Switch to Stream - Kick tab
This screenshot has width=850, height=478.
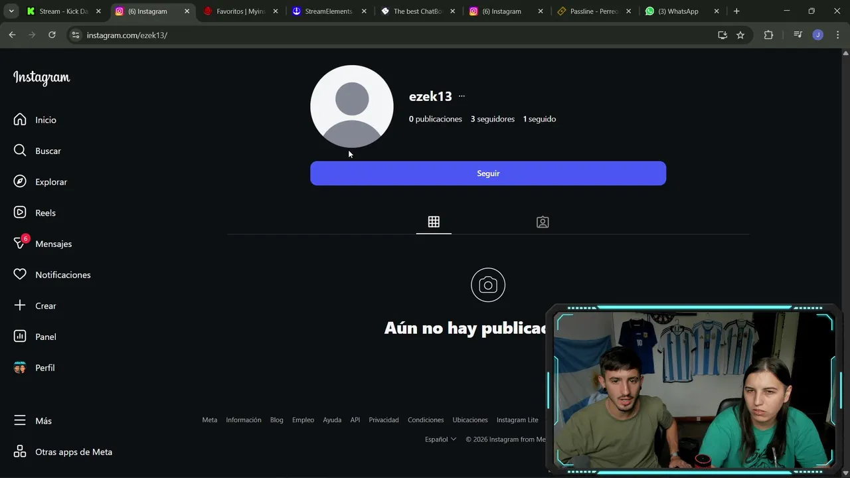coord(63,11)
